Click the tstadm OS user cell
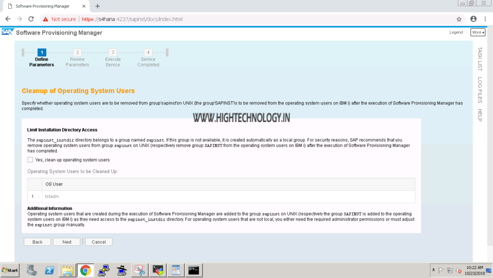The height and width of the screenshot is (278, 493). point(229,197)
